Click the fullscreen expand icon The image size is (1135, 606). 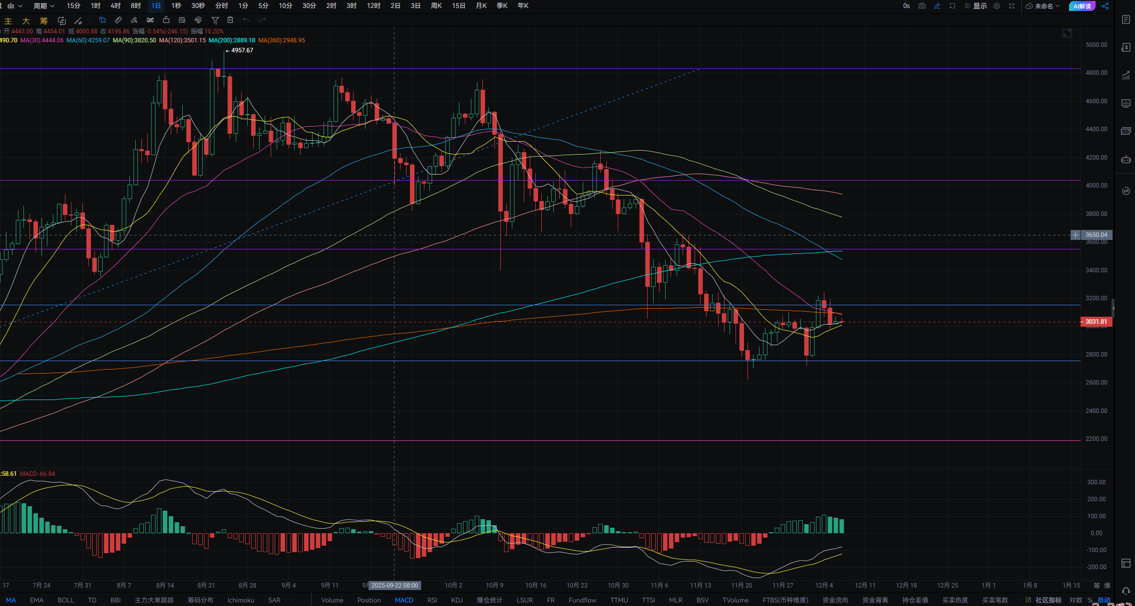pos(1012,6)
